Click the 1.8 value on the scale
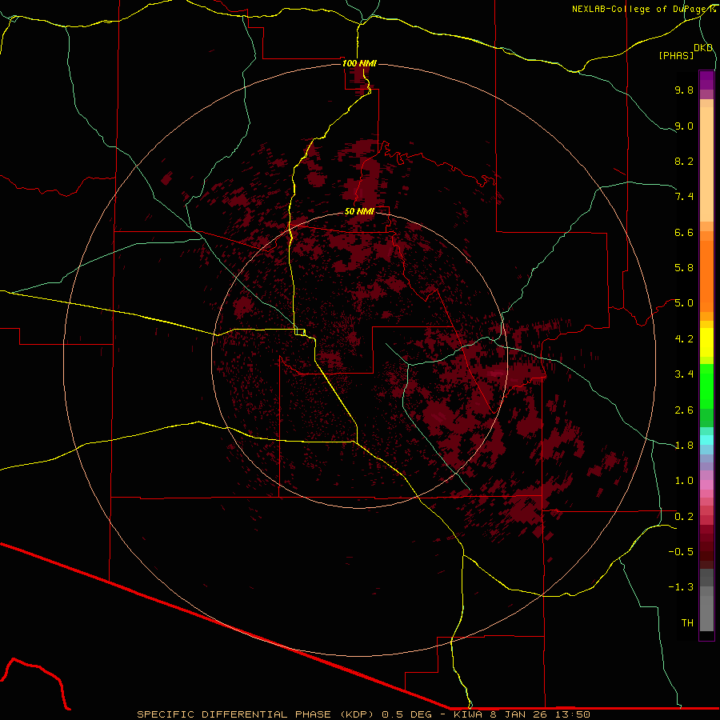The image size is (720, 720). coord(684,446)
